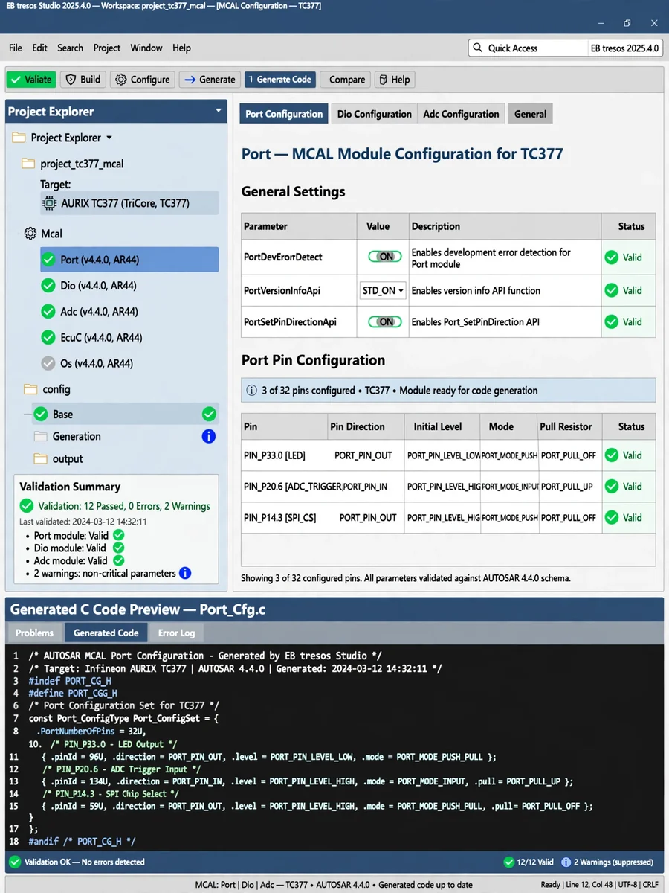This screenshot has width=669, height=893.
Task: Click info icon in pins configured banner
Action: click(x=251, y=390)
